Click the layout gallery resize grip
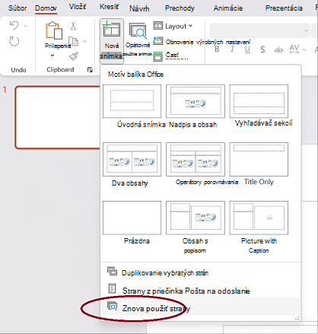318x334 pixels. [x=297, y=318]
